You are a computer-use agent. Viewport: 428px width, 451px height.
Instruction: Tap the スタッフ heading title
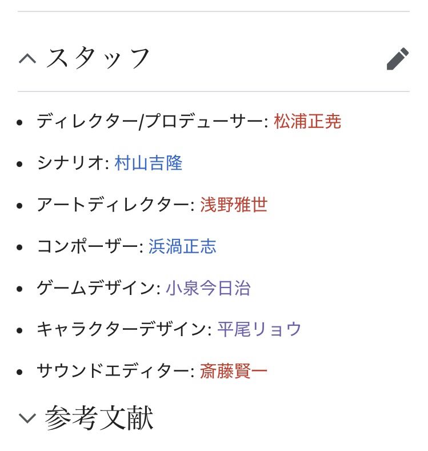click(x=98, y=58)
